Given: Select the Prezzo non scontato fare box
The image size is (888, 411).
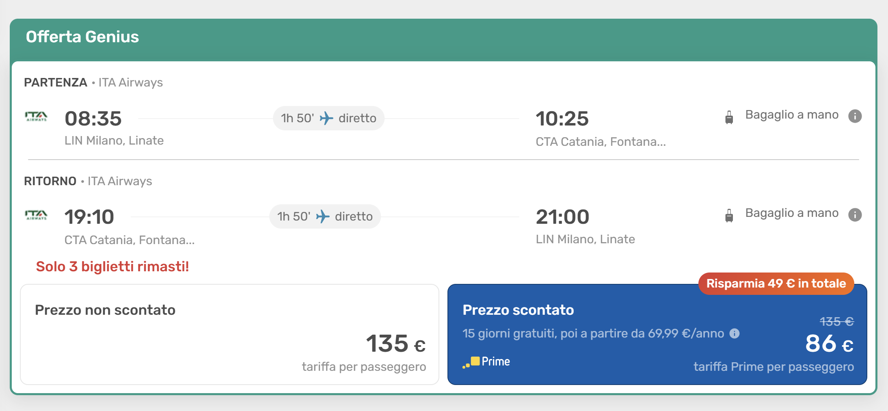Looking at the screenshot, I should click(x=229, y=334).
